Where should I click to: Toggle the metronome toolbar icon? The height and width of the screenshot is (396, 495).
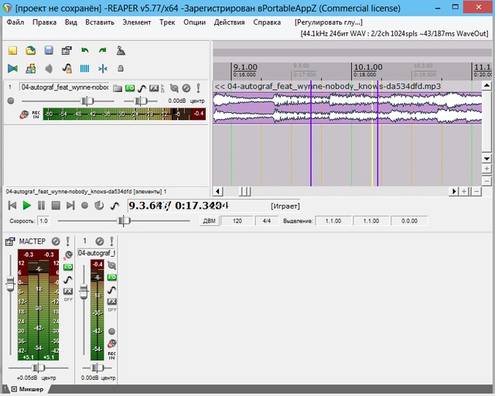pos(121,50)
